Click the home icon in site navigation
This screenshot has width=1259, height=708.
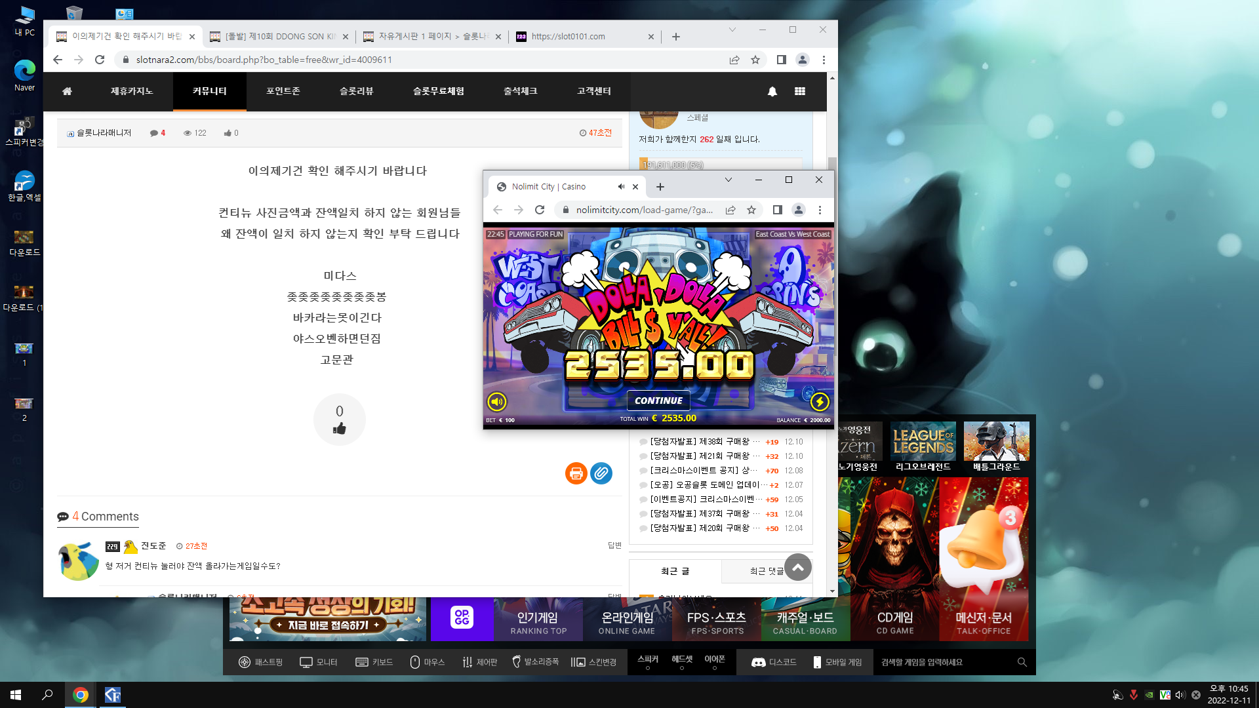pos(67,91)
